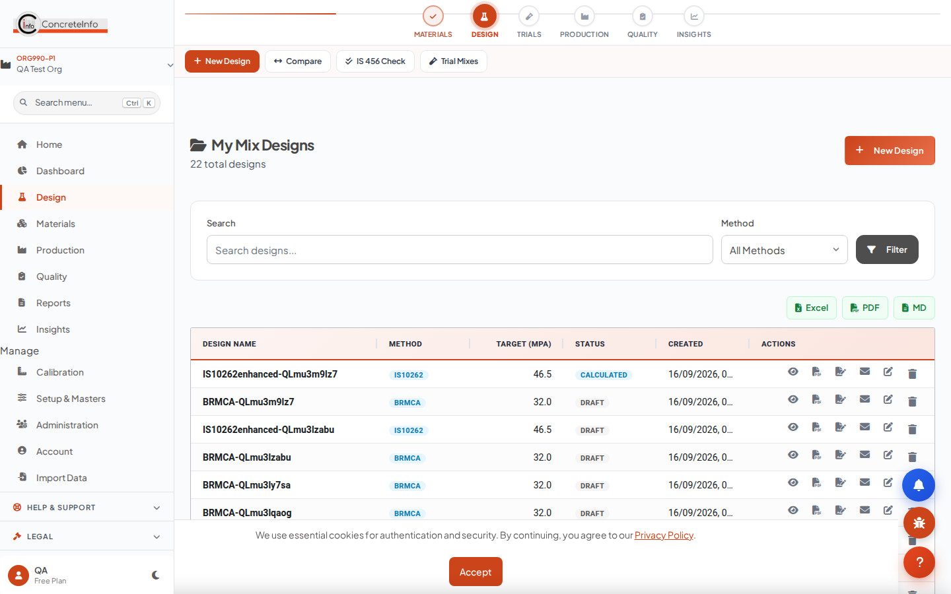951x594 pixels.
Task: Download the PDF for BRMCA-QLmu3lqaog
Action: (x=817, y=510)
